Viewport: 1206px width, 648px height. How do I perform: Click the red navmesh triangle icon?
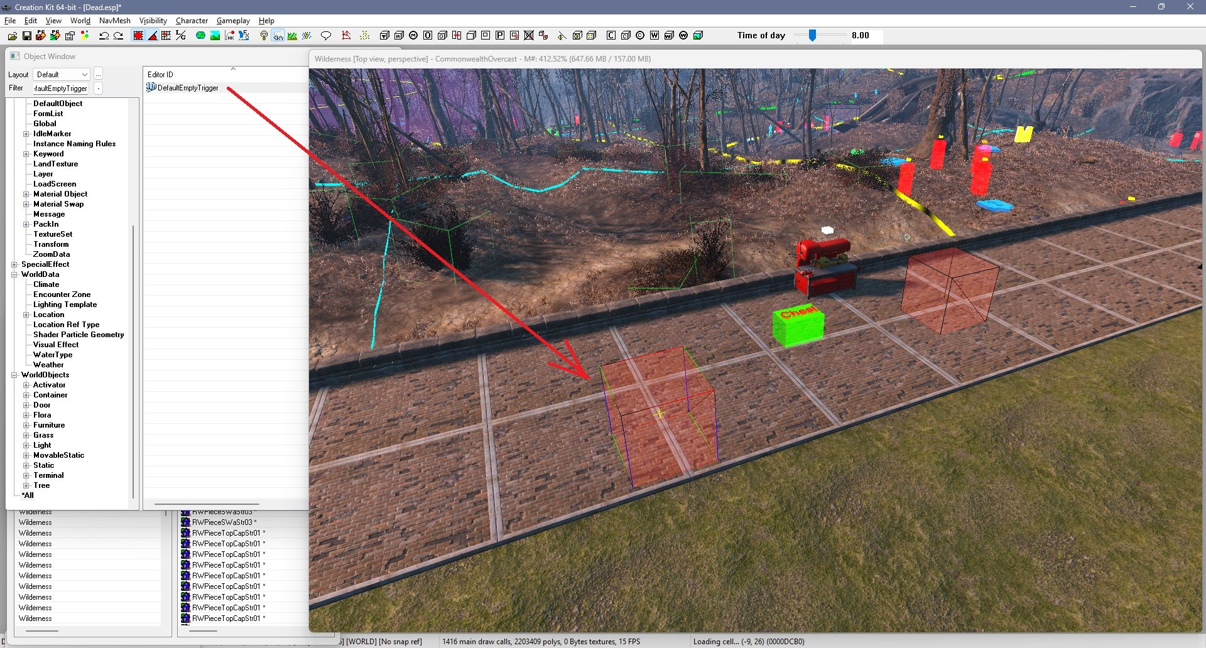(x=346, y=36)
